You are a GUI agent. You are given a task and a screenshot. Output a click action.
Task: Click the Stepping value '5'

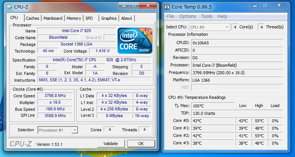point(142,66)
